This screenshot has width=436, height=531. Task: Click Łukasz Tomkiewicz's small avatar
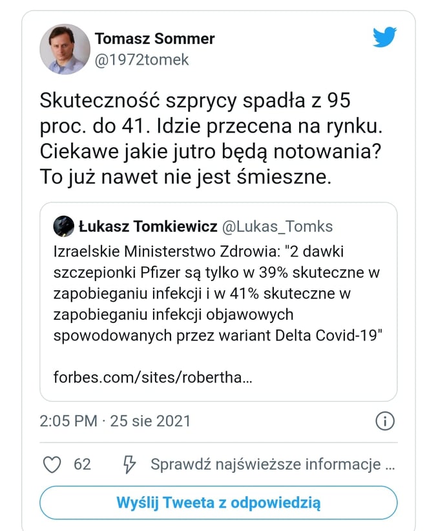pos(63,226)
